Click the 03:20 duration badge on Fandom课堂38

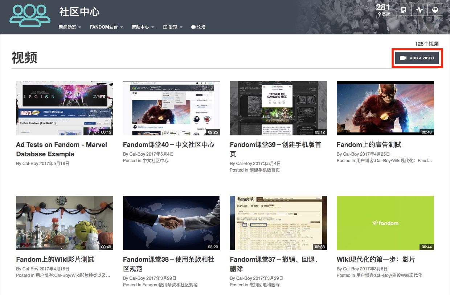213,247
